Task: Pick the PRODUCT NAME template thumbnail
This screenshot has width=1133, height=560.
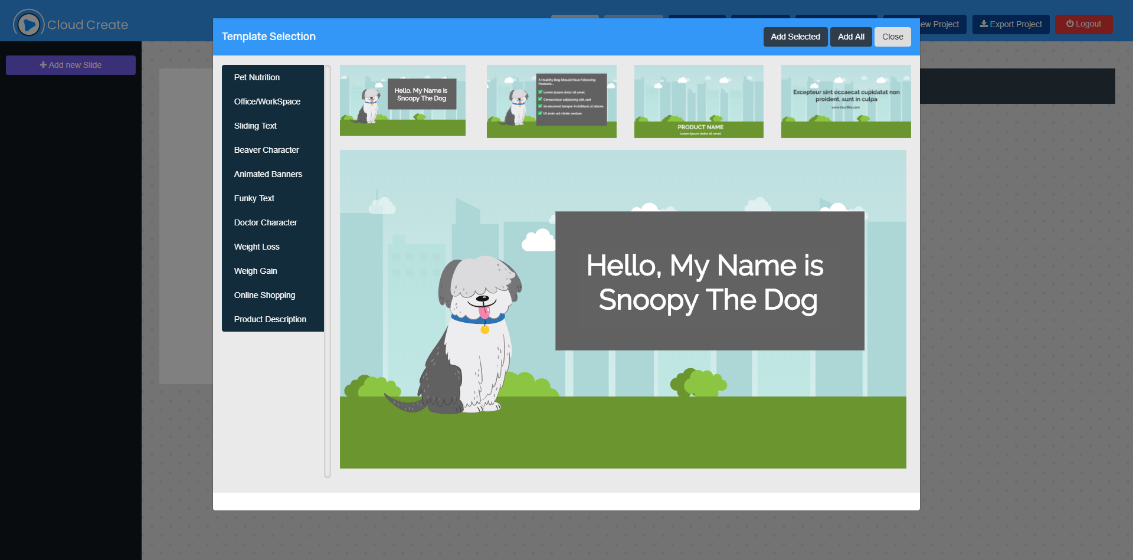Action: click(699, 101)
